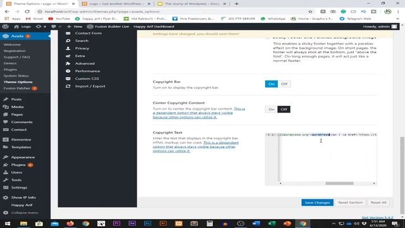Image resolution: width=405 pixels, height=228 pixels.
Task: Open the Windows Start menu
Action: (7, 224)
